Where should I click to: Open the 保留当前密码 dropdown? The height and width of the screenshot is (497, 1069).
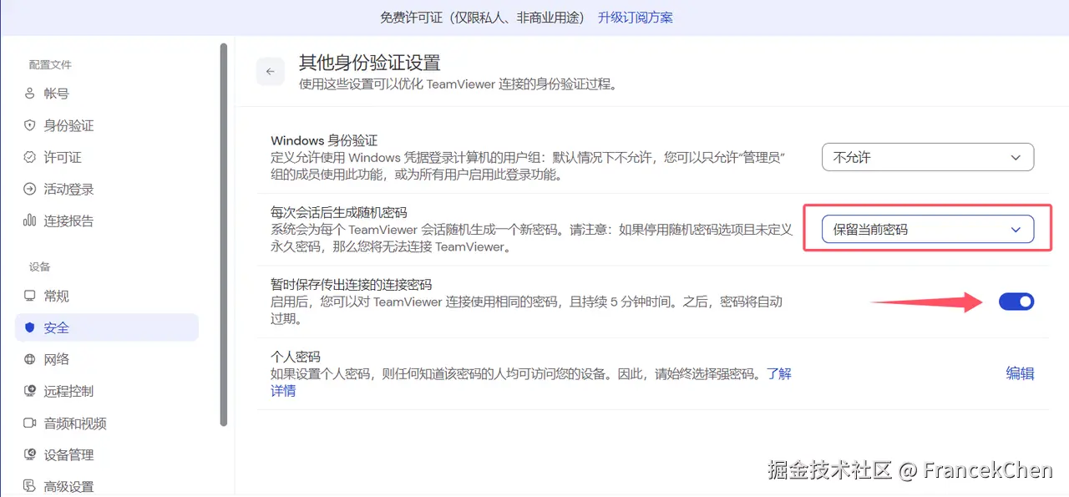(x=928, y=229)
